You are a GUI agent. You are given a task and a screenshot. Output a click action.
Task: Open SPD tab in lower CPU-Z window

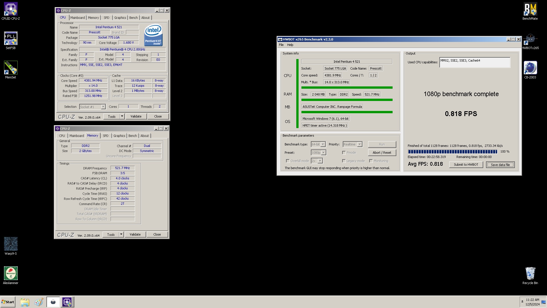(x=106, y=136)
